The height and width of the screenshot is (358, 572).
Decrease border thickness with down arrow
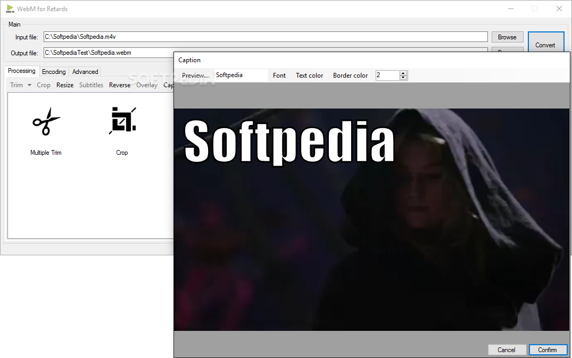403,78
